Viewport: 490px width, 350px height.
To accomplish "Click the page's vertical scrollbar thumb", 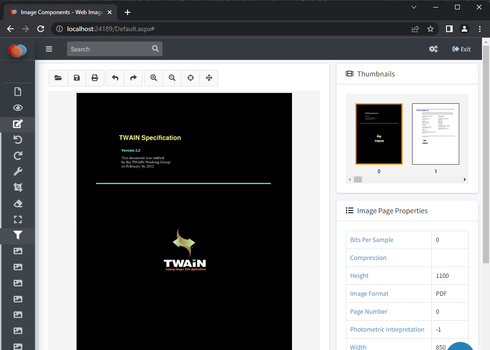I will coord(486,154).
